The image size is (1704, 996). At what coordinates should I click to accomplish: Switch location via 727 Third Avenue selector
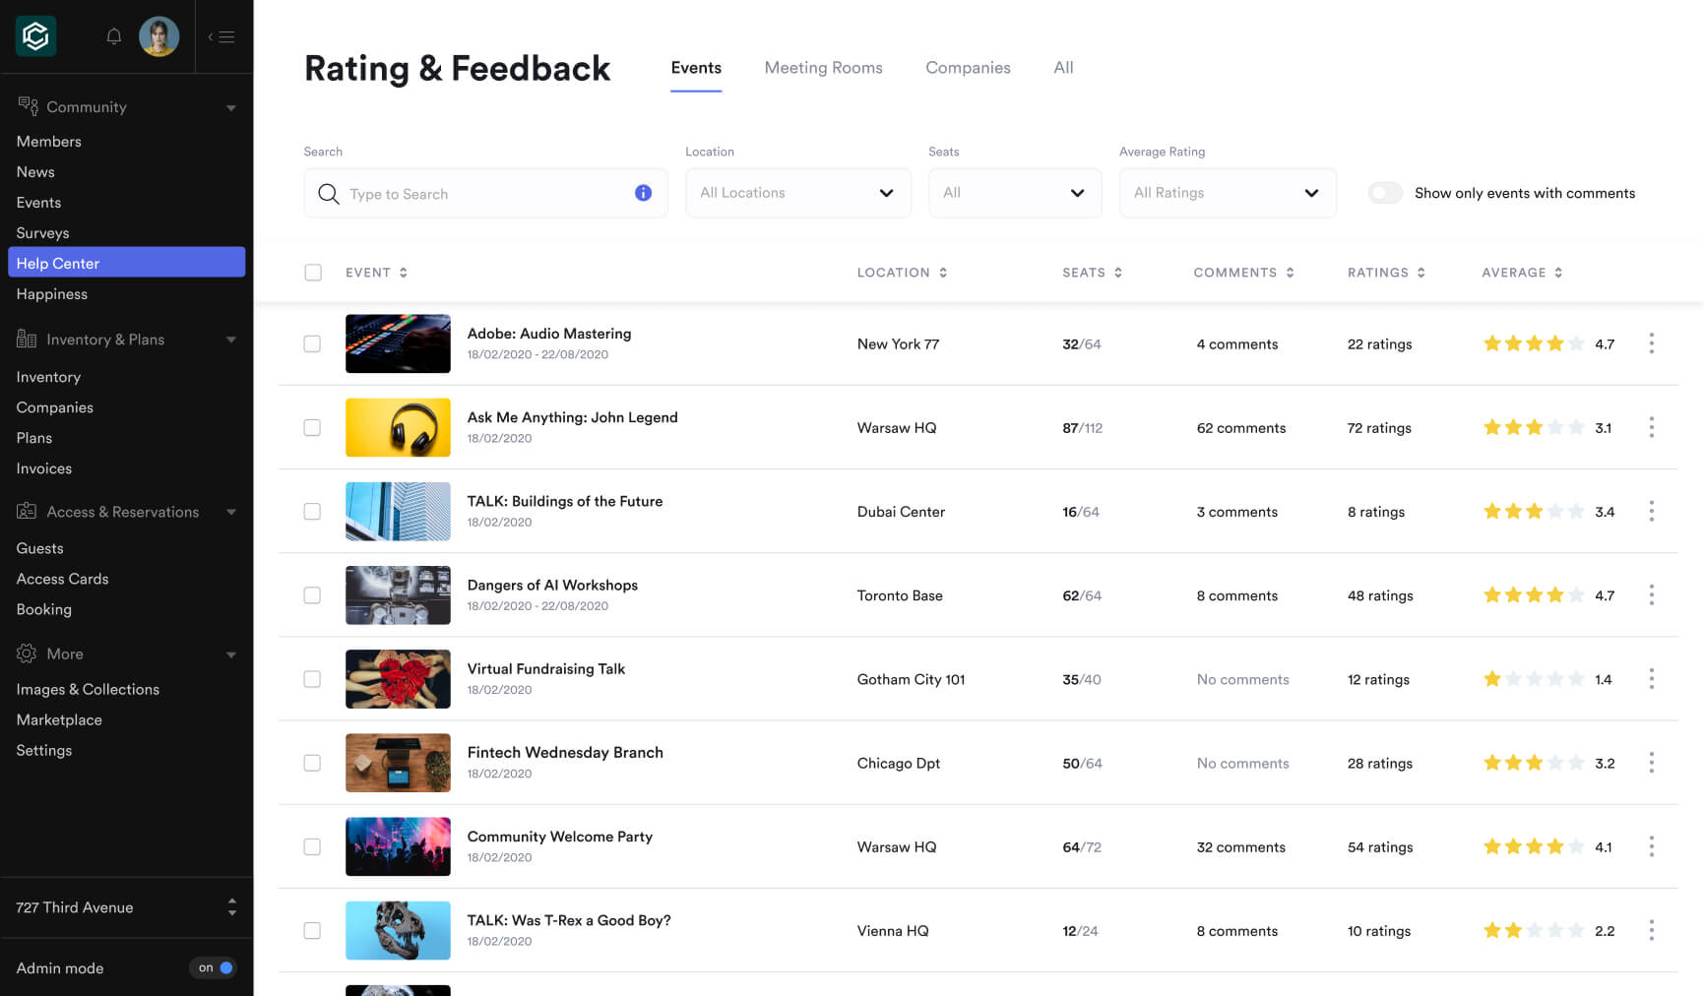(x=126, y=907)
